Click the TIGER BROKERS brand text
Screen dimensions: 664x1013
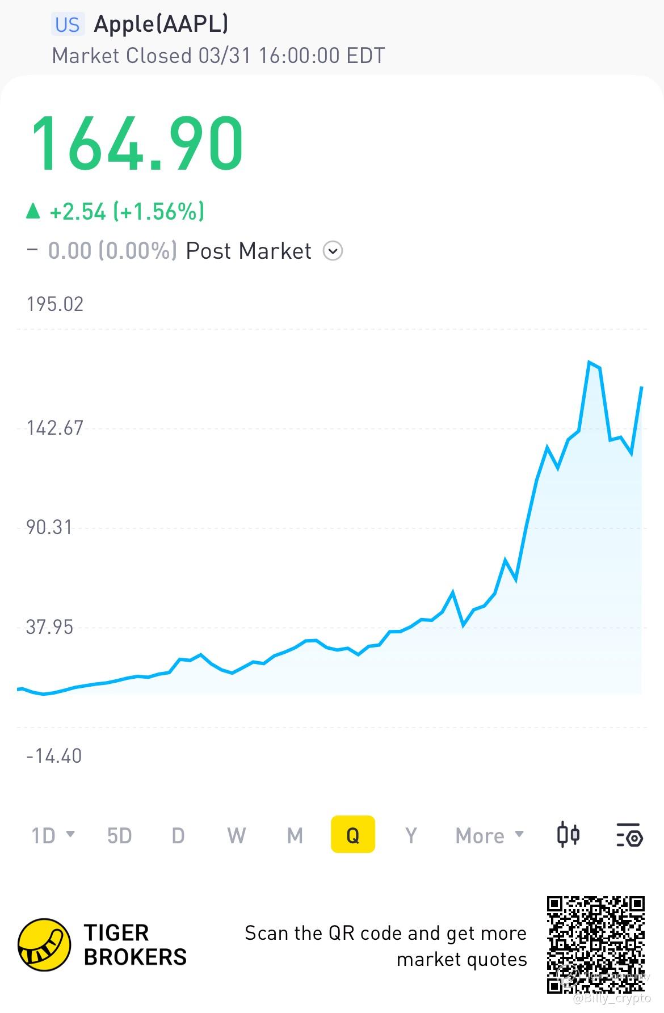135,945
